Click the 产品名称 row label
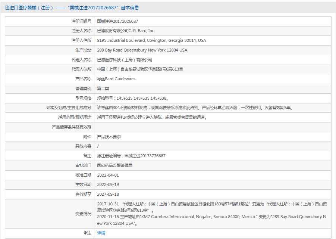Screen dimensions: 336x239 point(83,79)
